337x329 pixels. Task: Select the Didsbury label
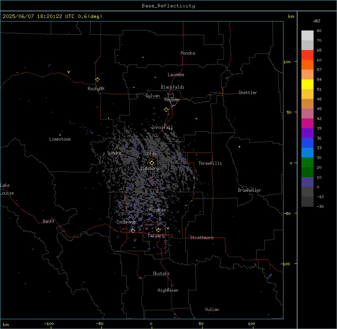click(x=150, y=168)
